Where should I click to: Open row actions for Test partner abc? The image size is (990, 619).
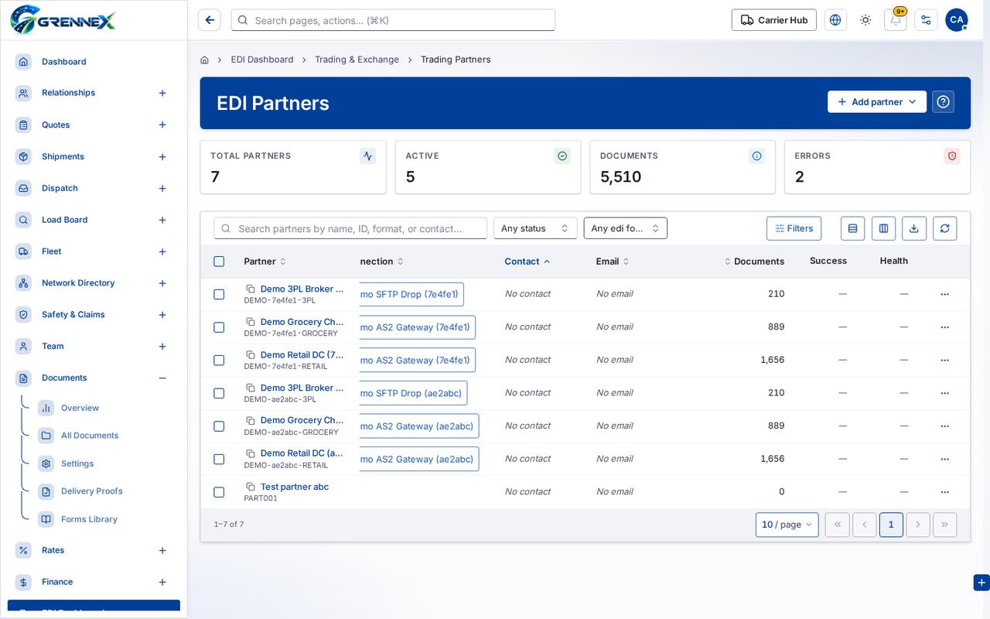(944, 492)
